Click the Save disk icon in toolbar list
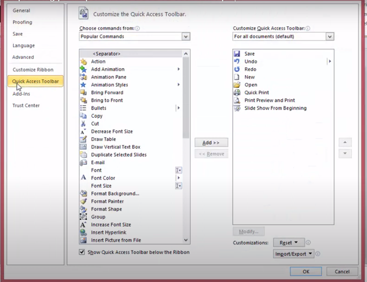367x282 pixels. point(237,54)
